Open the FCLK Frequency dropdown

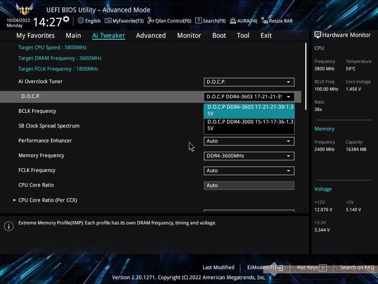(x=249, y=170)
